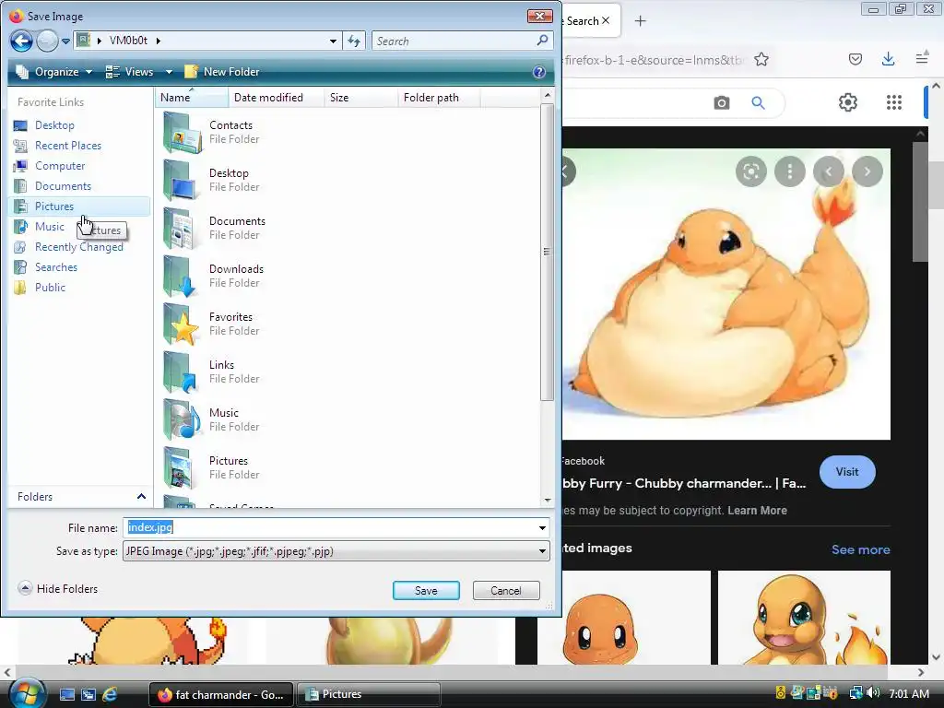
Task: Sort by Name column header
Action: click(192, 98)
